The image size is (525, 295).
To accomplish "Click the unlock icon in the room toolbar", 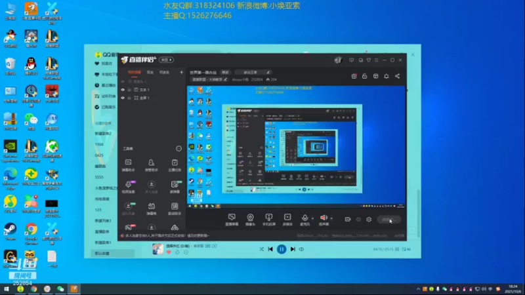I will tap(365, 76).
